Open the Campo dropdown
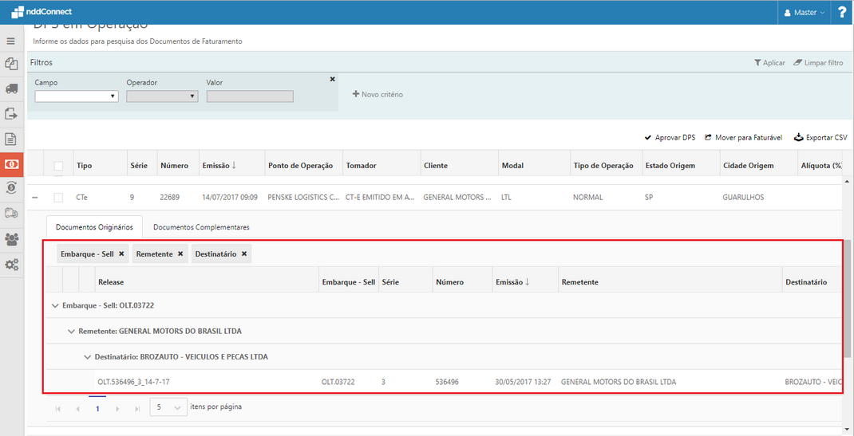 pos(77,96)
